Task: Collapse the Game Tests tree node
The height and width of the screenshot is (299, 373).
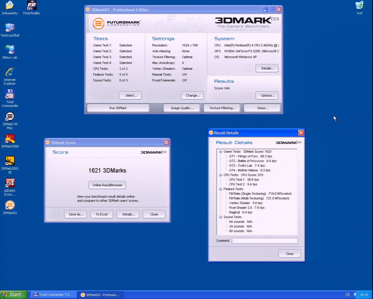Action: [221, 152]
